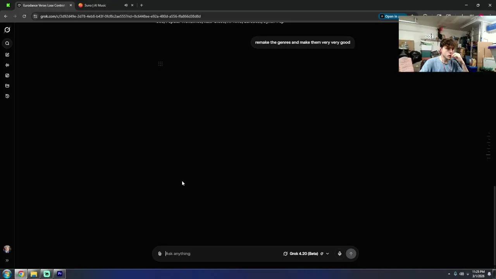Viewport: 496px width, 279px height.
Task: Open the Grok home logo in the sidebar
Action: [x=7, y=30]
